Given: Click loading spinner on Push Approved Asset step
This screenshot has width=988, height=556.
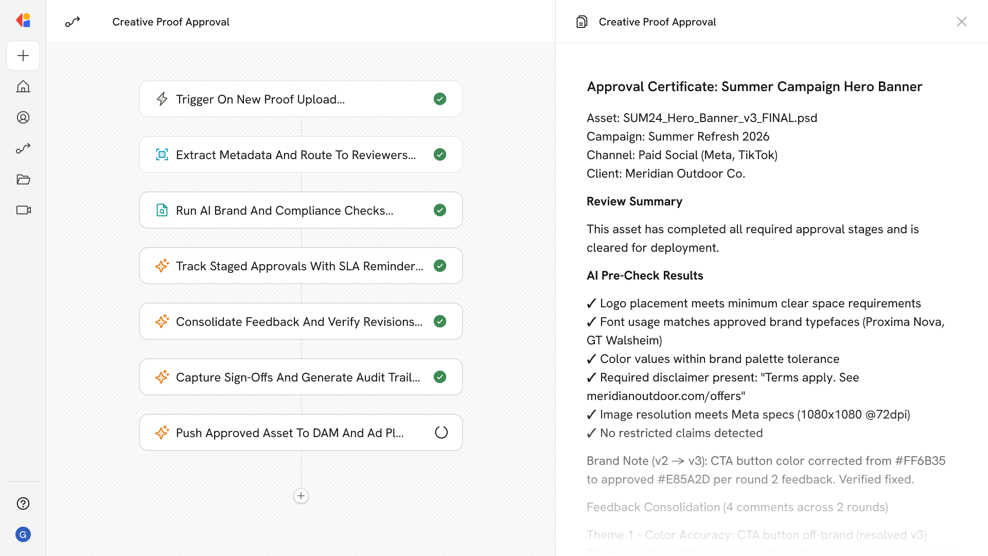Looking at the screenshot, I should (x=441, y=432).
